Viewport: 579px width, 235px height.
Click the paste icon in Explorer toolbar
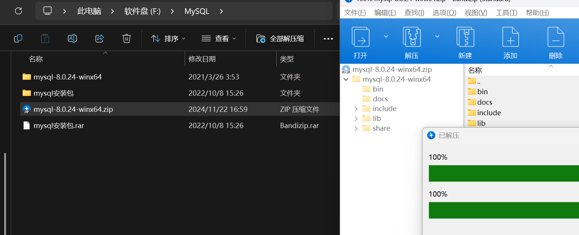tap(45, 38)
